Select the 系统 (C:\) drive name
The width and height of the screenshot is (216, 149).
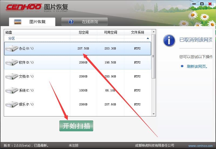(x=26, y=90)
